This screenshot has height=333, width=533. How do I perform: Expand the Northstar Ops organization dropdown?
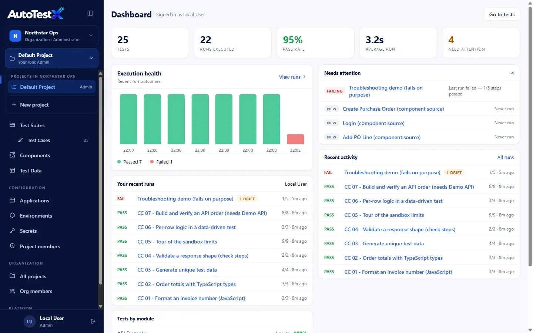pos(91,36)
